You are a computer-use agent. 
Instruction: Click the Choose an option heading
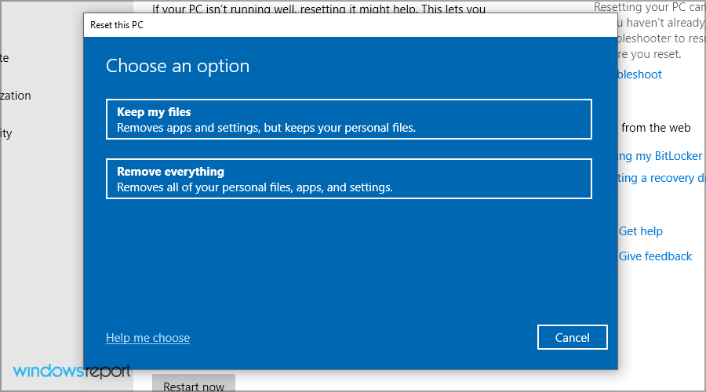pyautogui.click(x=177, y=66)
